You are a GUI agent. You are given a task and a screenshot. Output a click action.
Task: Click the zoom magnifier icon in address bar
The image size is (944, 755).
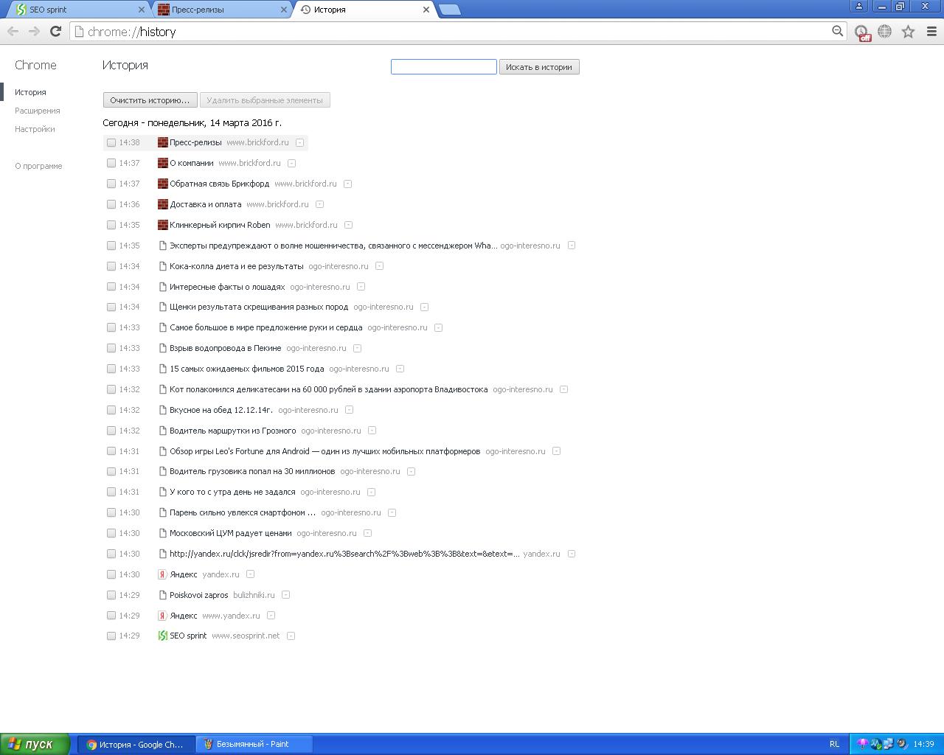pos(837,31)
